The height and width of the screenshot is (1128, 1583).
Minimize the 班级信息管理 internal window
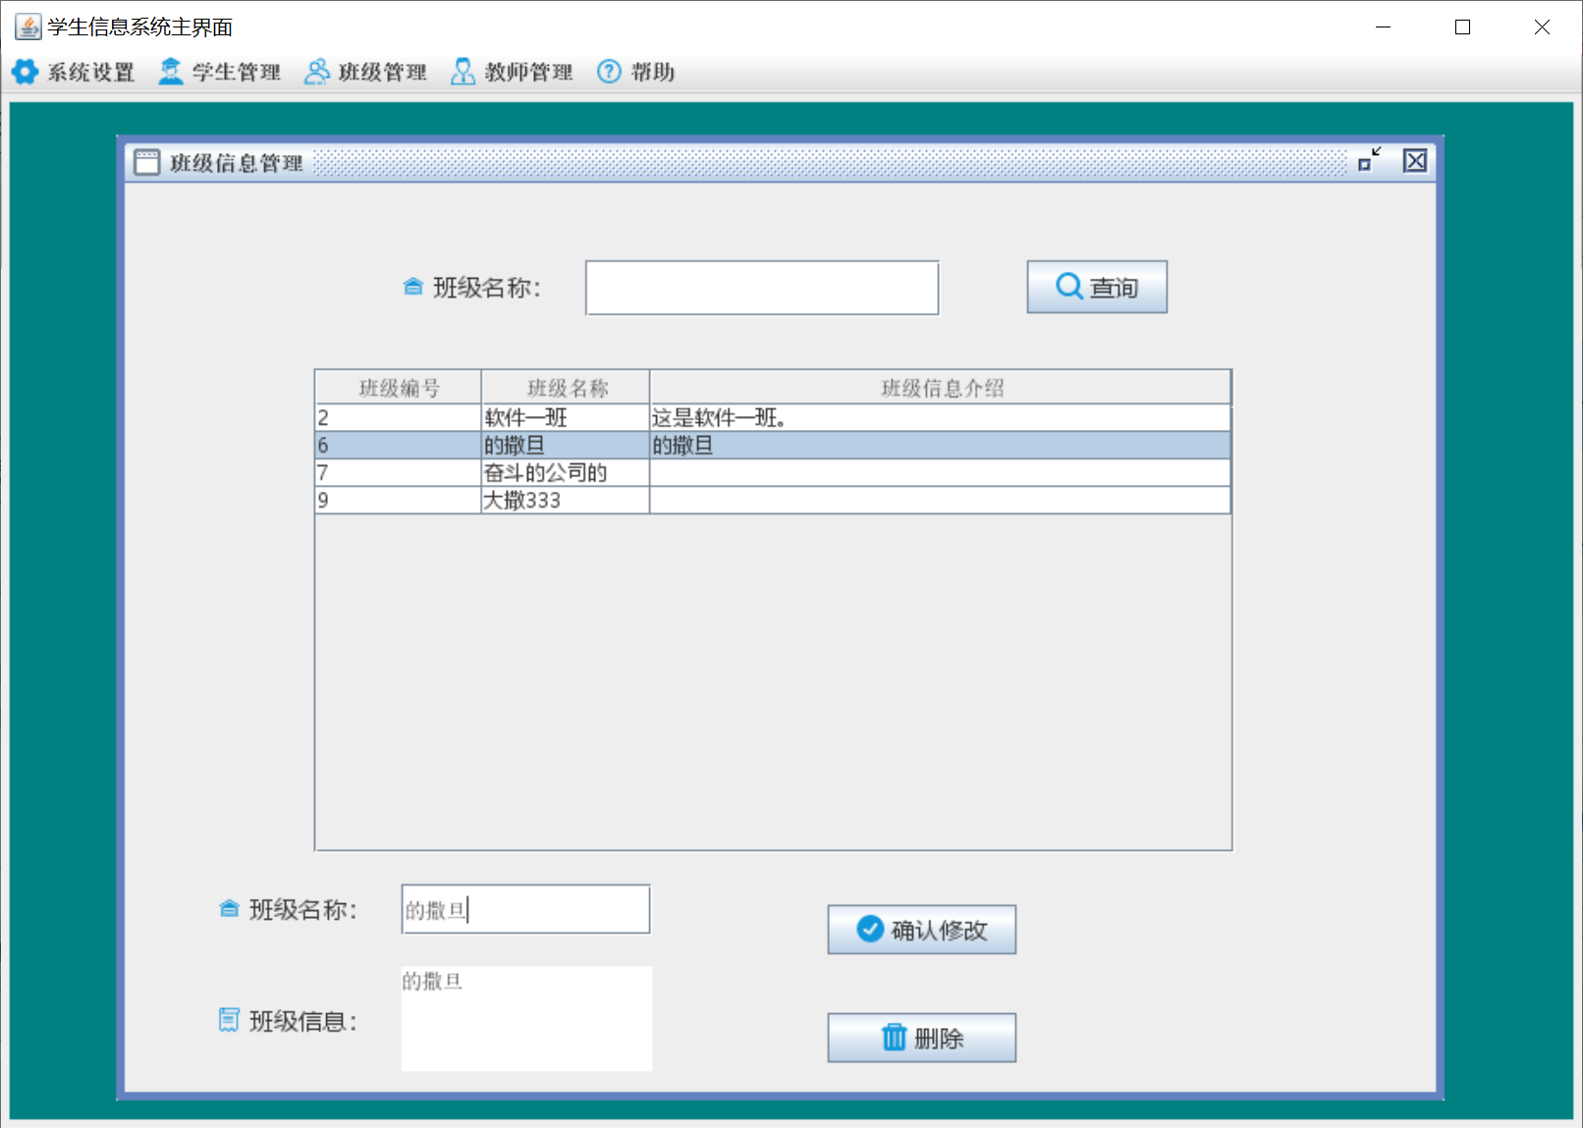(x=1370, y=160)
